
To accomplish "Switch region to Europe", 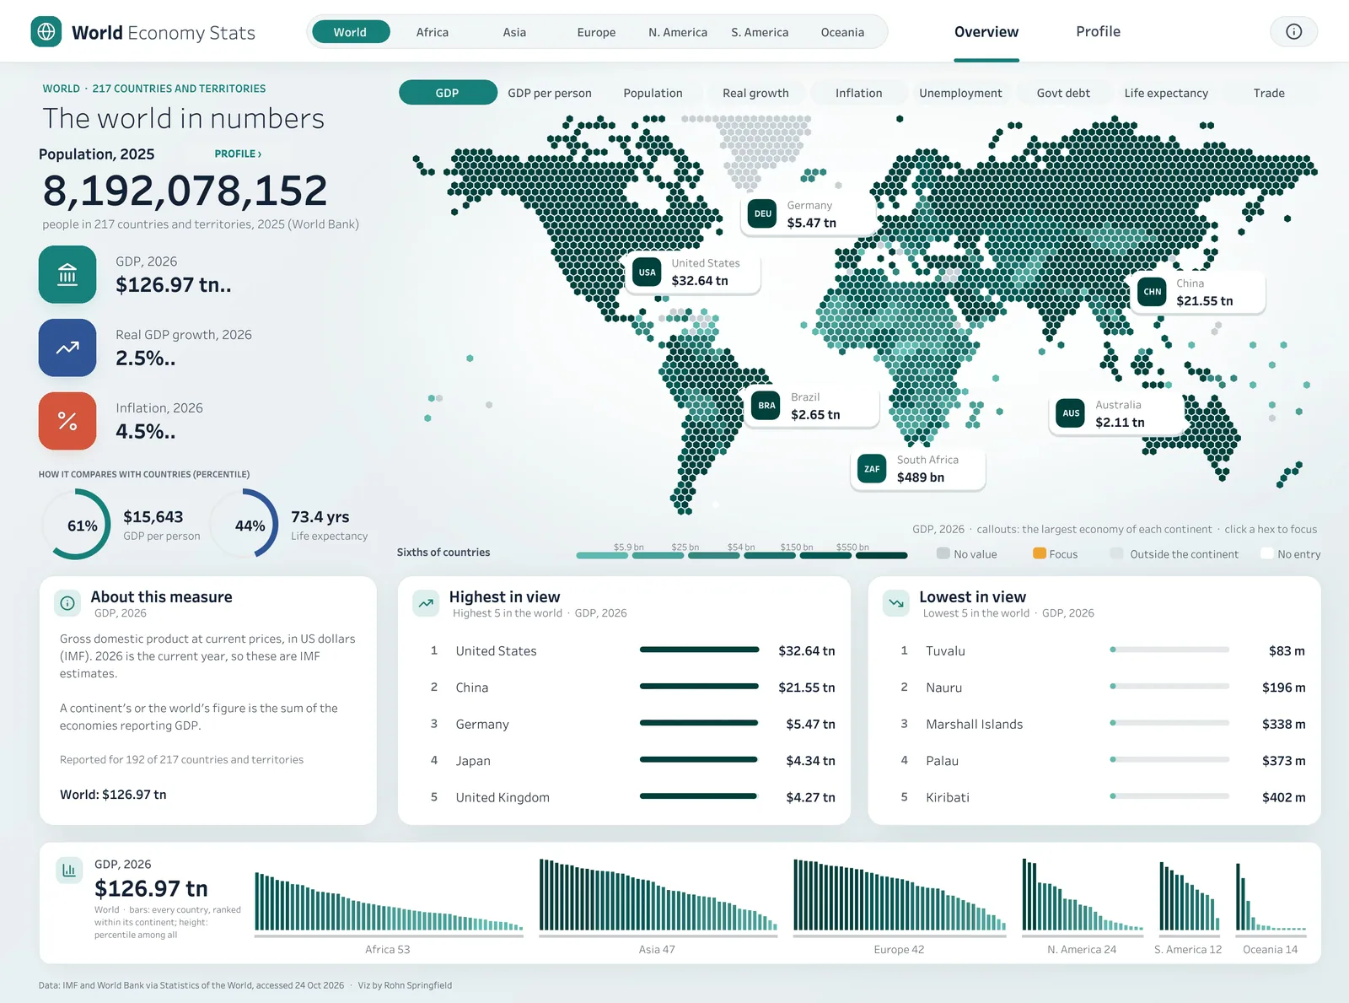I will 596,32.
